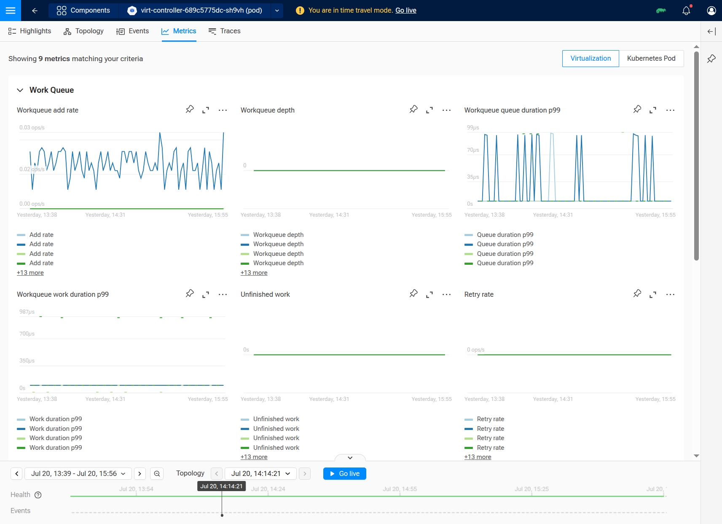
Task: Shift time range to next period
Action: 140,473
